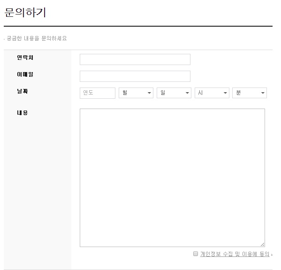The image size is (281, 270).
Task: Focus the 연락처 input field
Action: click(x=135, y=59)
